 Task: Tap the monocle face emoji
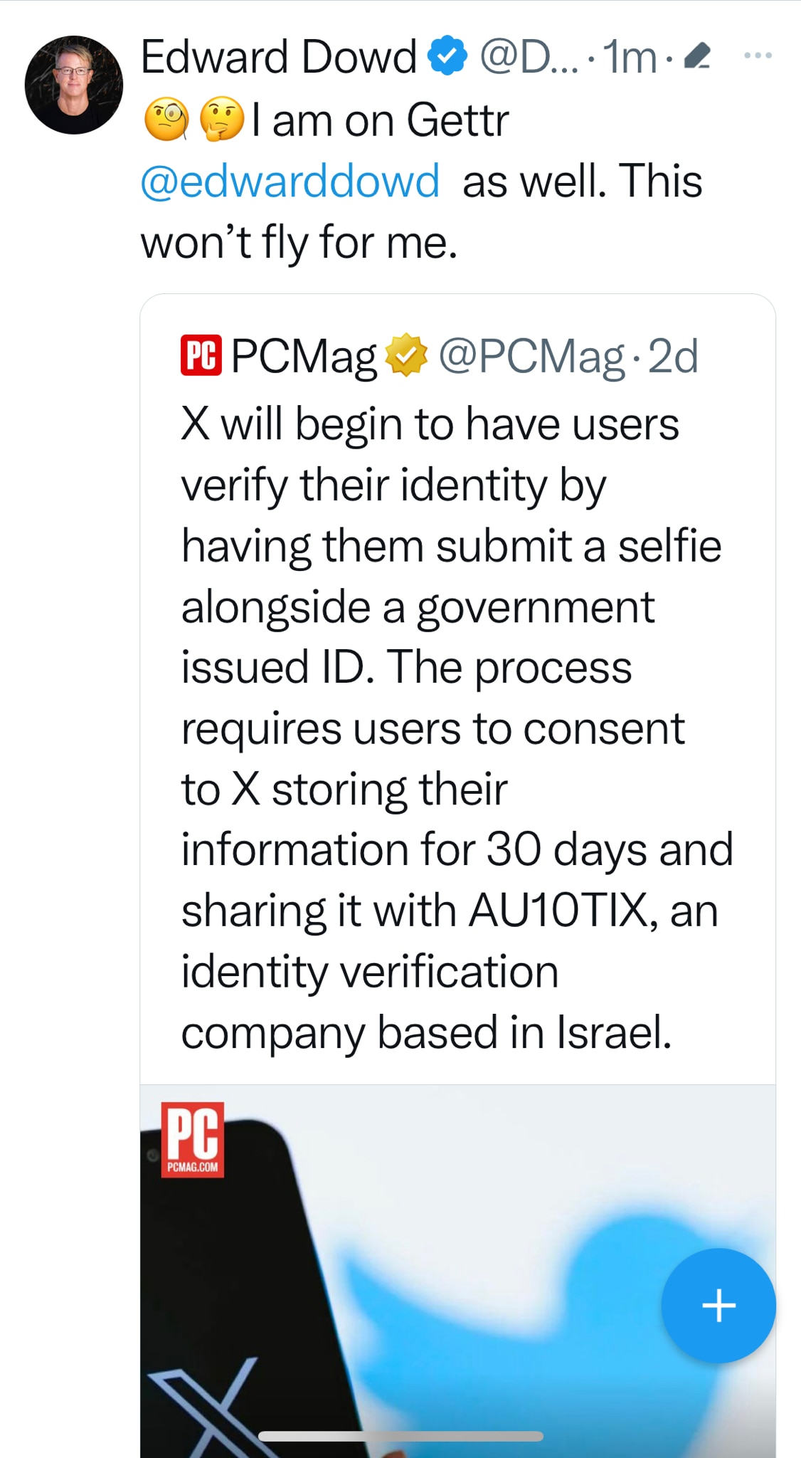click(x=166, y=120)
